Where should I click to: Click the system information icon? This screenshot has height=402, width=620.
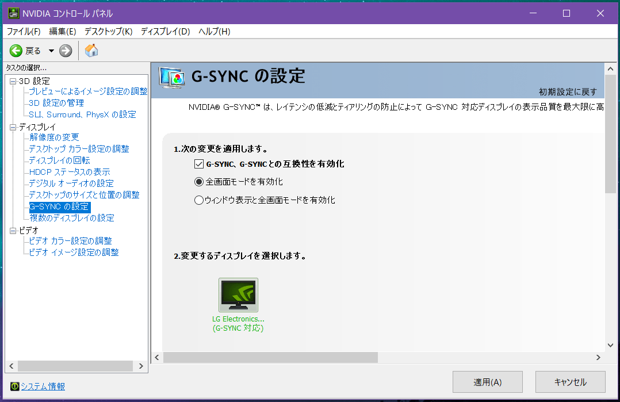click(x=14, y=386)
